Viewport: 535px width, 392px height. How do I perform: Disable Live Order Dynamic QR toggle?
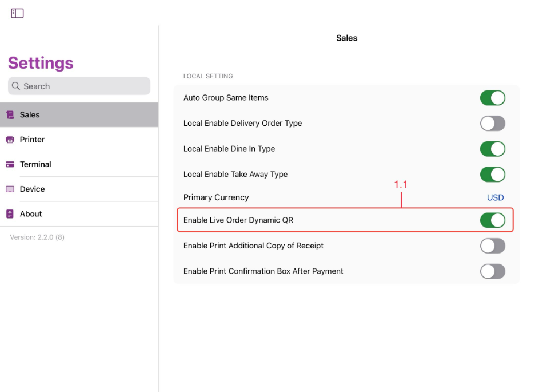pos(492,220)
